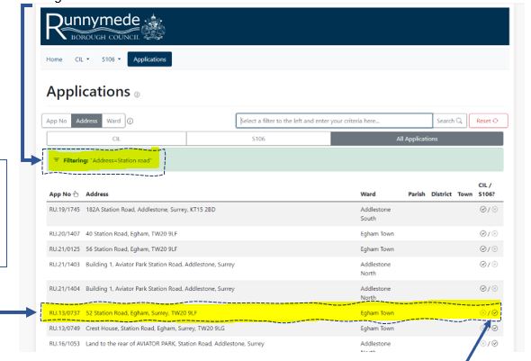This screenshot has height=361, width=531.
Task: Click Addlestone South ward cell
Action: point(375,214)
